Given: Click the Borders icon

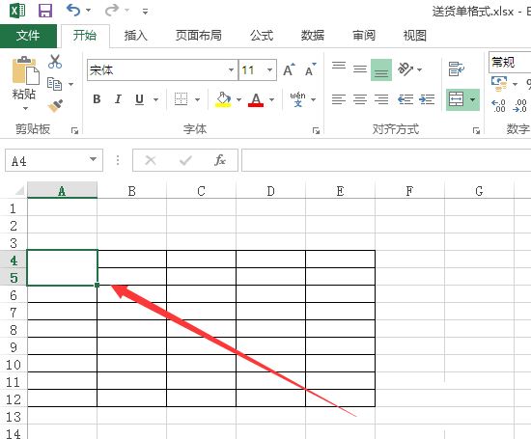Looking at the screenshot, I should tap(181, 99).
